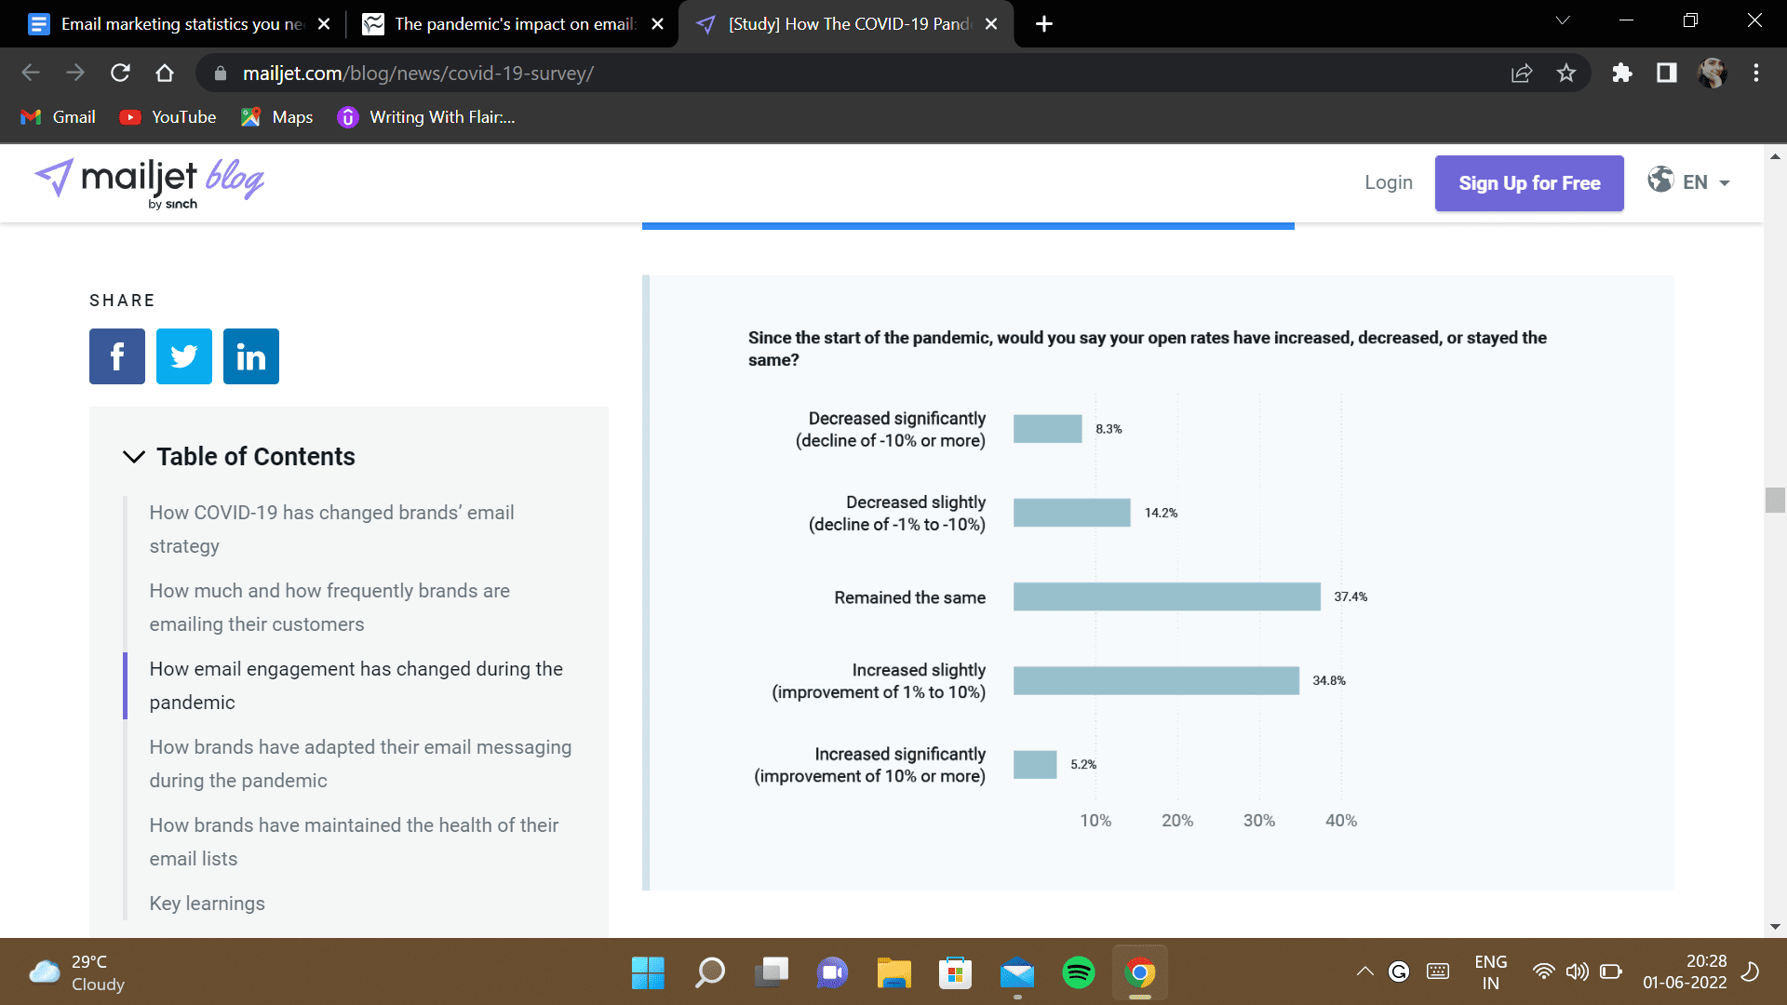Expand the tab search dropdown arrow

[1563, 21]
